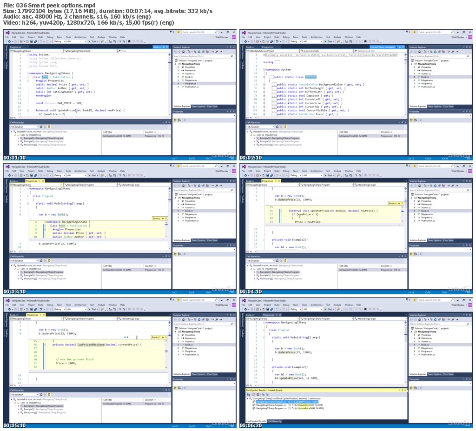Click the Visual Studio logo in the 00:04:10 title bar

point(244,166)
